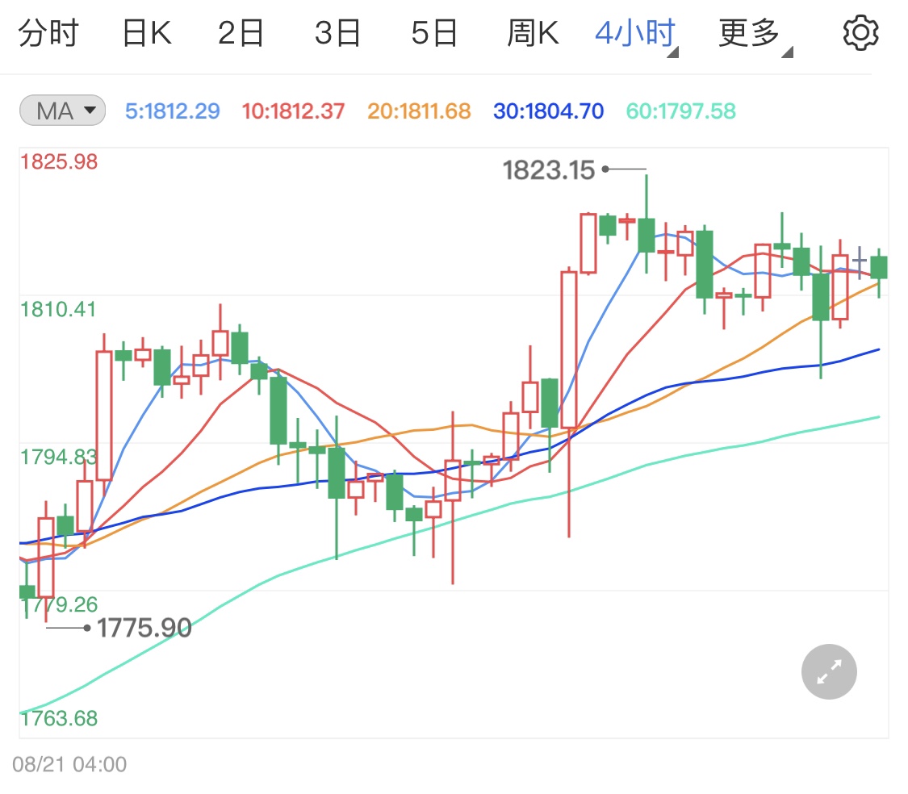The height and width of the screenshot is (794, 908).
Task: Select the 2日 chart tab
Action: coord(241,33)
